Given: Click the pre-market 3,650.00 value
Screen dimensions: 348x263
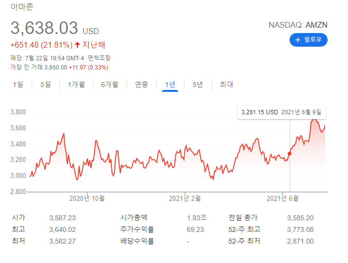Looking at the screenshot, I should click(55, 68).
